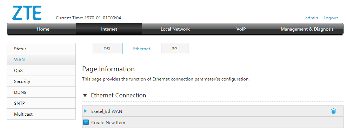
Task: Delete the Exetel_EthWAN entry via trash icon
Action: click(x=333, y=111)
